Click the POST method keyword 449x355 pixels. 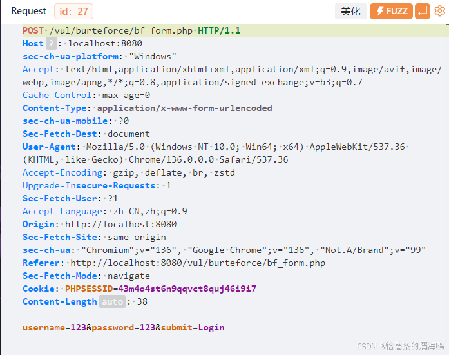point(33,30)
